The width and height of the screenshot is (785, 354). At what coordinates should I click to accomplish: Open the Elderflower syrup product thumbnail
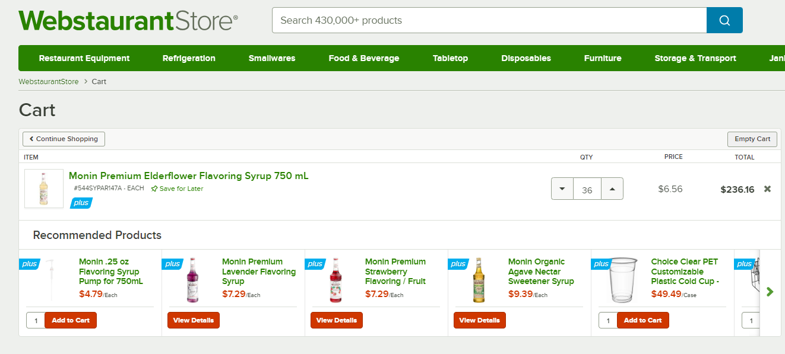[44, 189]
